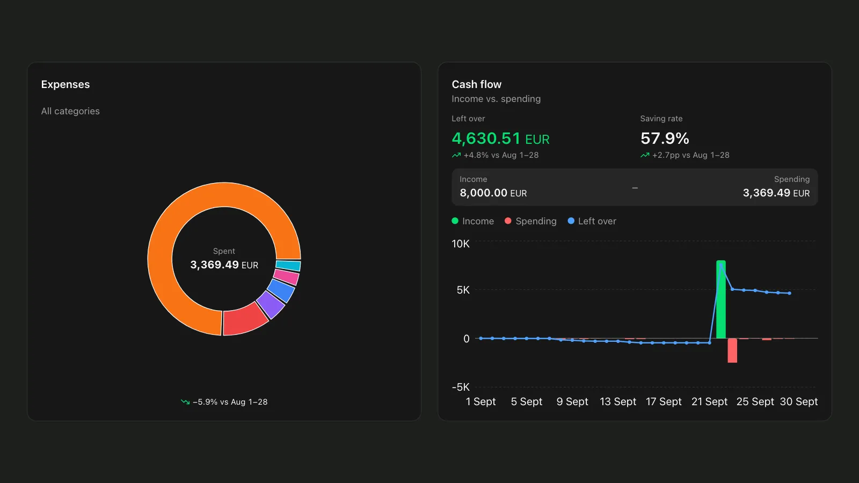859x483 pixels.
Task: Click the large red spending bar
Action: [732, 350]
